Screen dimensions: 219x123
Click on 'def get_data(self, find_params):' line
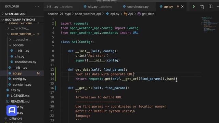pos(98,69)
